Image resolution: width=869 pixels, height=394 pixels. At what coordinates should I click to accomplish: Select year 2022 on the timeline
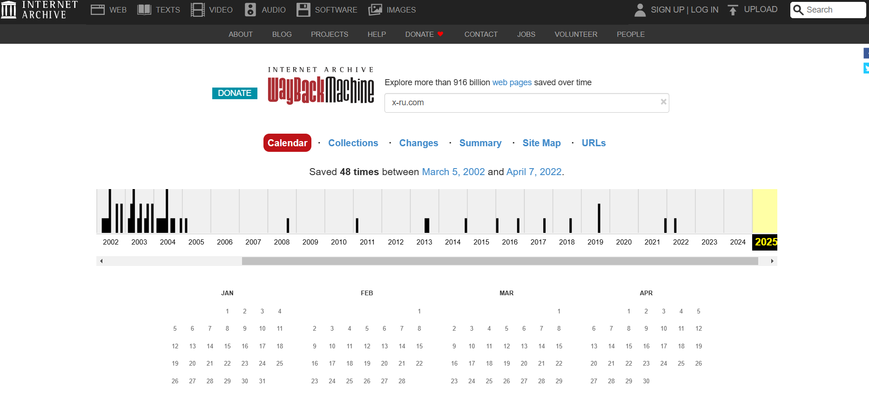point(681,242)
